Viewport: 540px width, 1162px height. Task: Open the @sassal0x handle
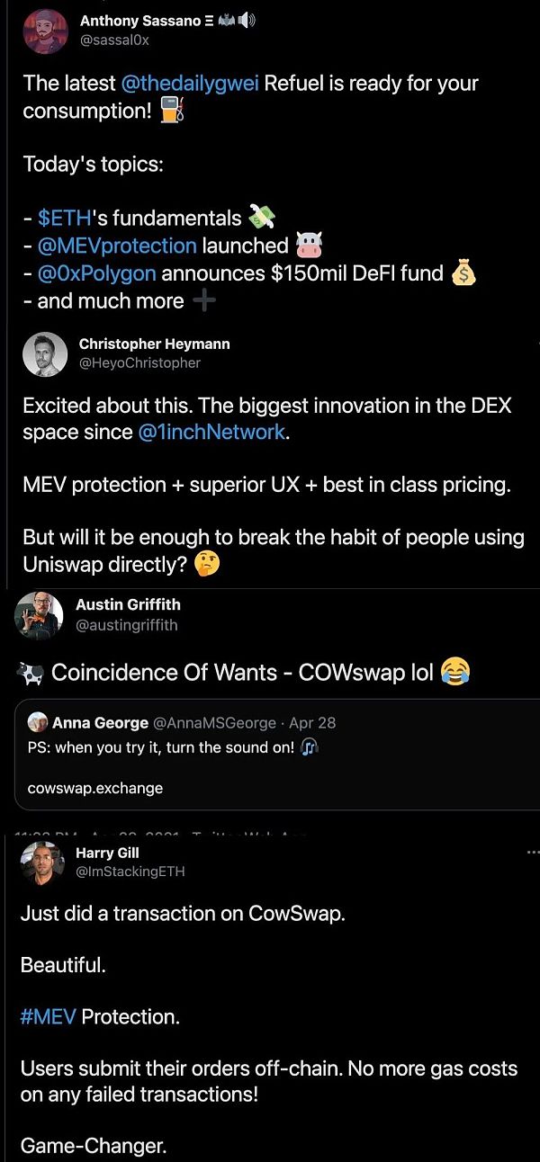pos(114,40)
